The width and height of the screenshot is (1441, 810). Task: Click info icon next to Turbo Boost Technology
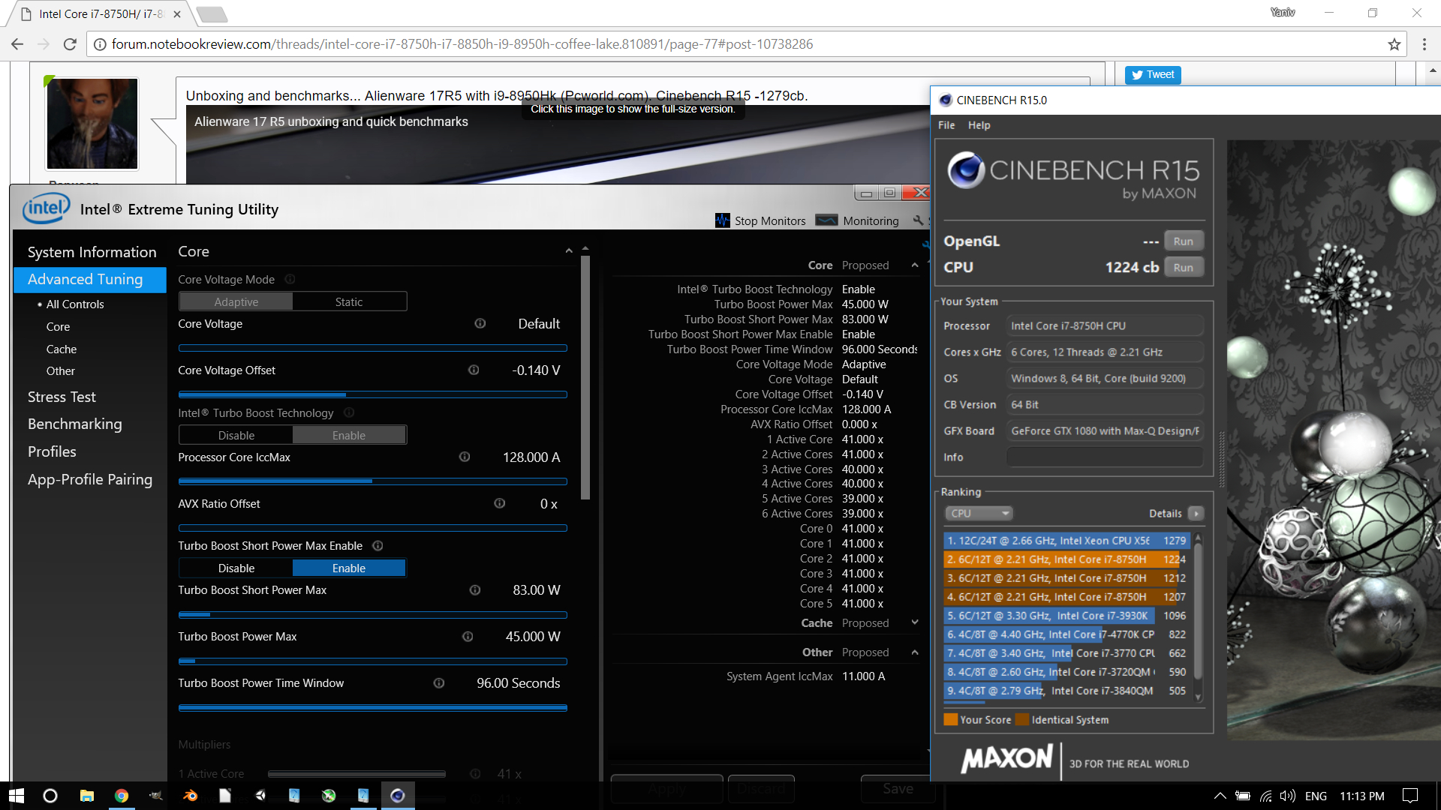point(349,412)
